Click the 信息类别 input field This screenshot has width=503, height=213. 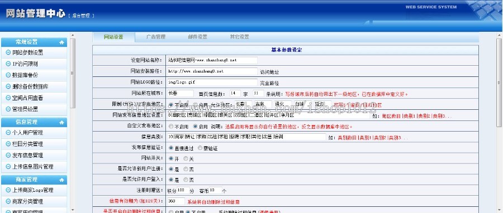[x=246, y=137]
